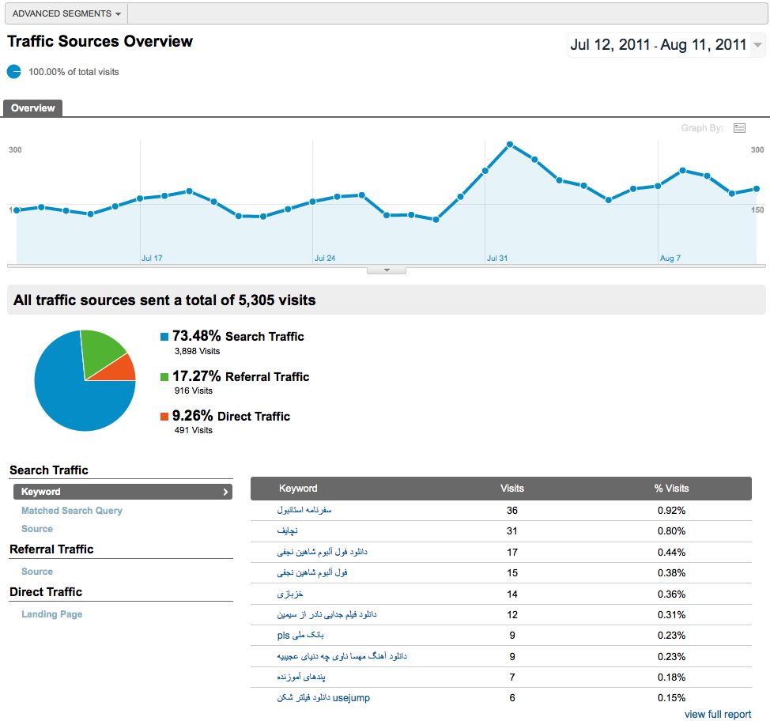The width and height of the screenshot is (770, 721).
Task: Click the 491 Visits text
Action: coord(194,430)
